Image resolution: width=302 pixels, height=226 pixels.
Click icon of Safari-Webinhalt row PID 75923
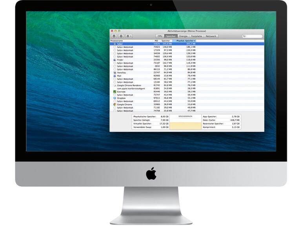[x=115, y=47]
